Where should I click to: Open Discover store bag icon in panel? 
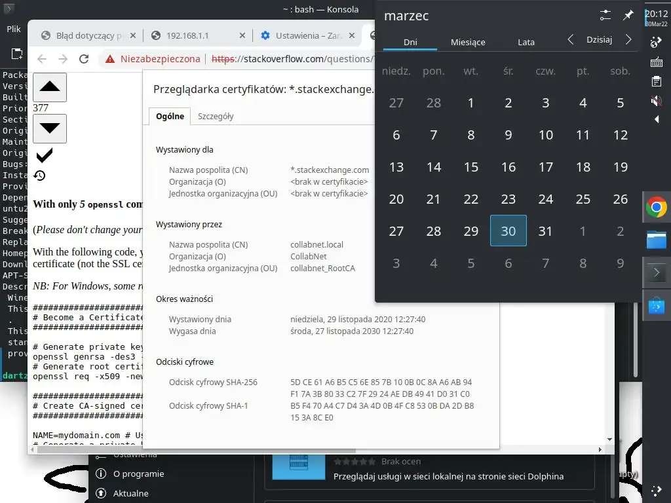(x=657, y=305)
